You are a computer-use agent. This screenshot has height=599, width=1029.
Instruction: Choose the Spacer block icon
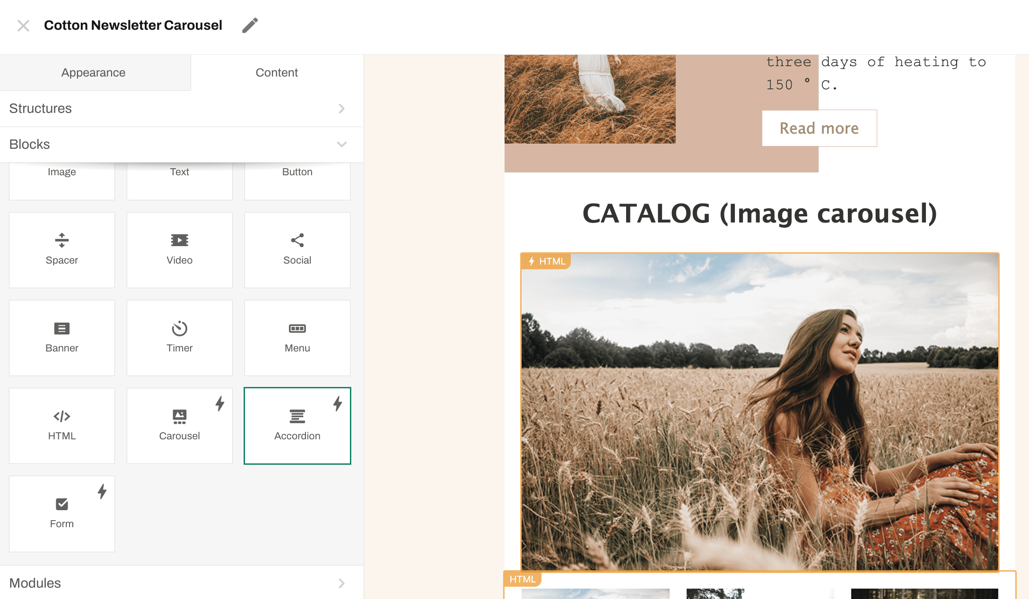pyautogui.click(x=62, y=240)
